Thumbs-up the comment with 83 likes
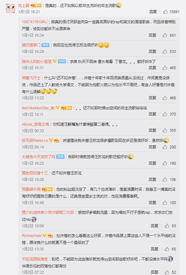 (x=167, y=226)
